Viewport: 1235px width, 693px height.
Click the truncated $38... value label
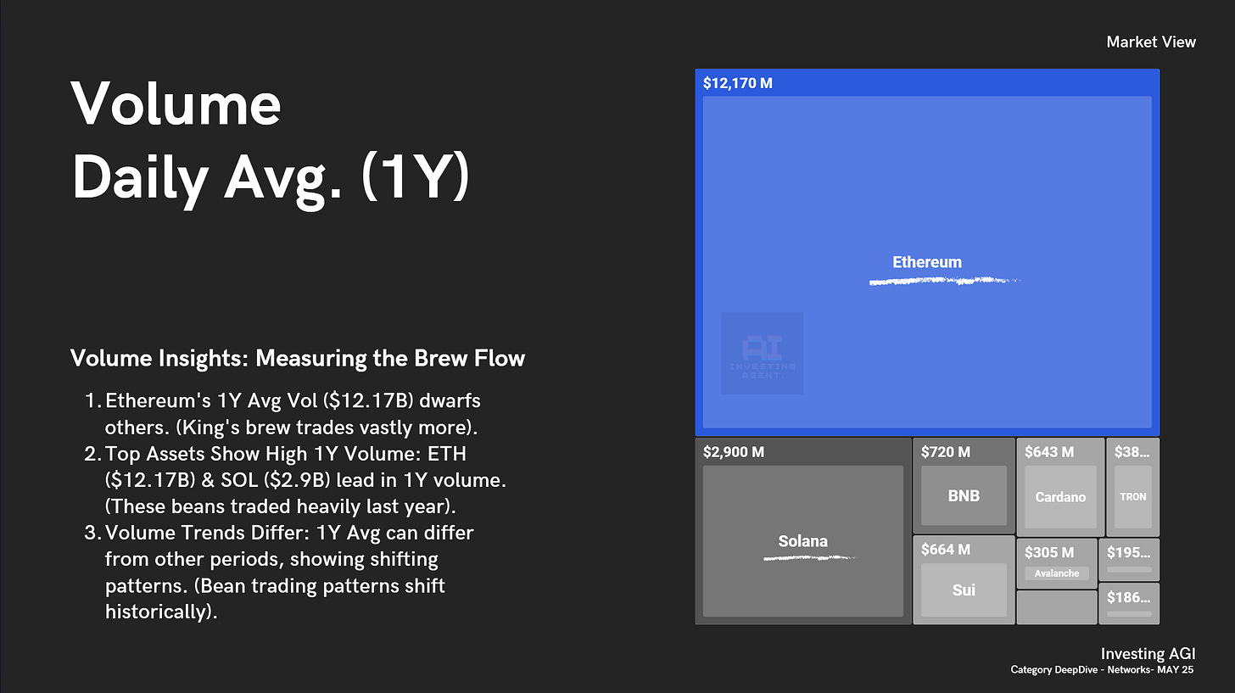[1132, 452]
